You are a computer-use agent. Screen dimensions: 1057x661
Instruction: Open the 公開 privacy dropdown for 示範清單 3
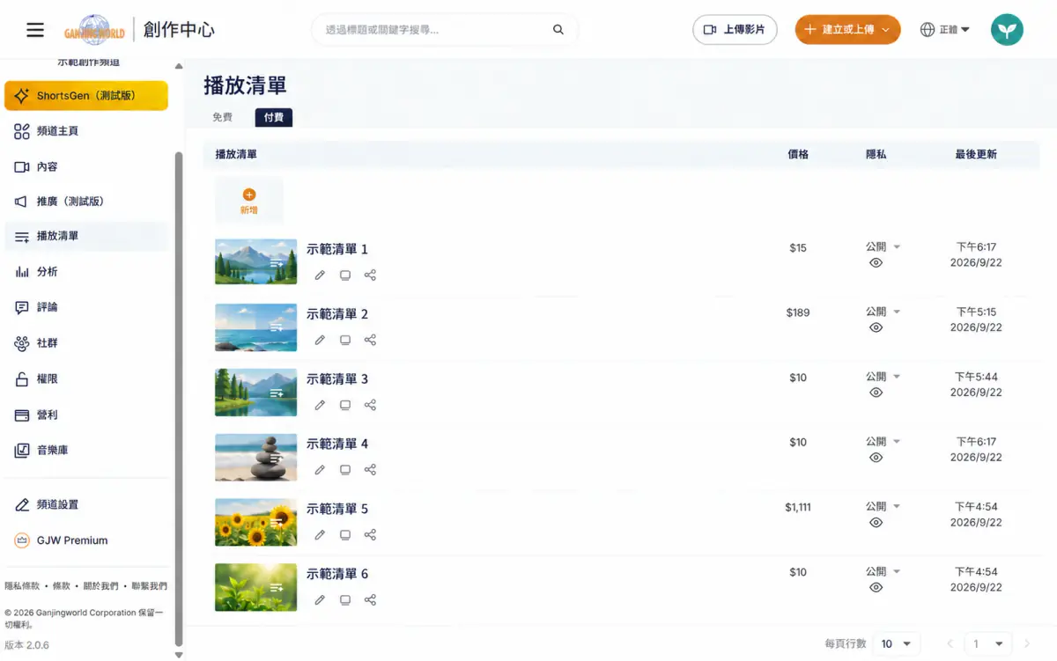[x=883, y=377]
